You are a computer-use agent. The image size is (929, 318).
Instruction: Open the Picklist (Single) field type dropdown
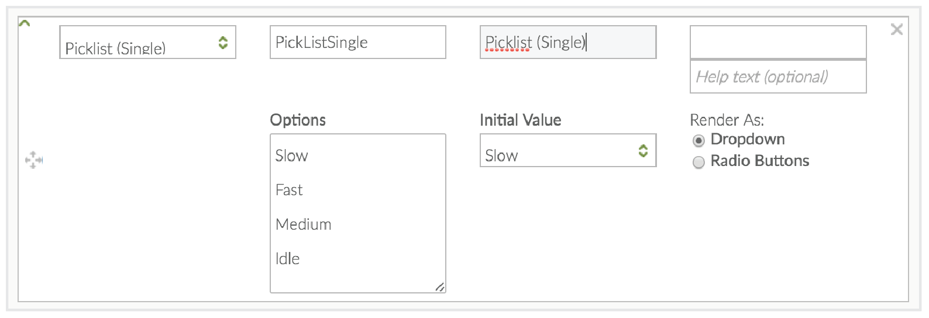tap(147, 42)
